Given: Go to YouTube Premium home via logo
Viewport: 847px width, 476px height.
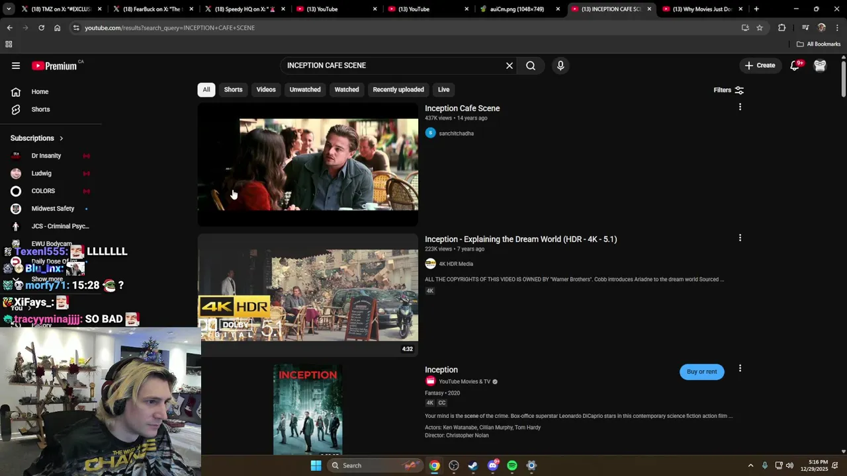Looking at the screenshot, I should [x=54, y=65].
